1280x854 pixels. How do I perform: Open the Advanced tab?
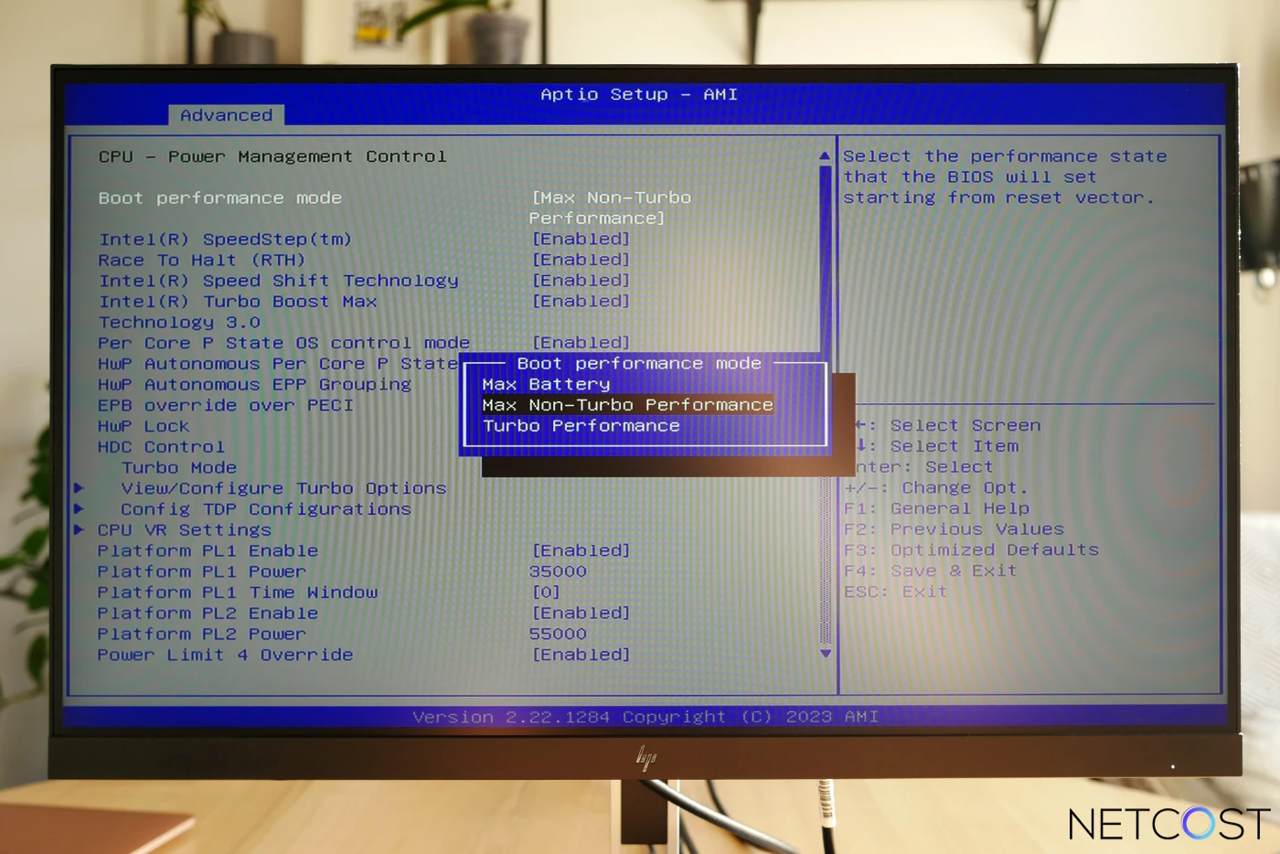coord(226,115)
